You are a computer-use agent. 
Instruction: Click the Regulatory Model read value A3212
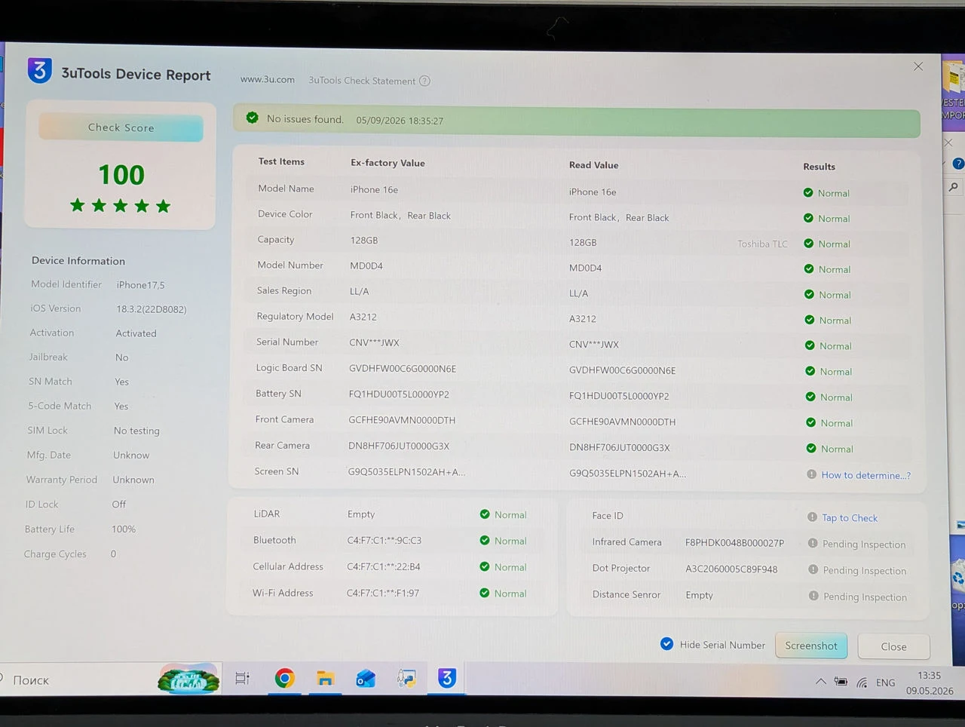(583, 319)
